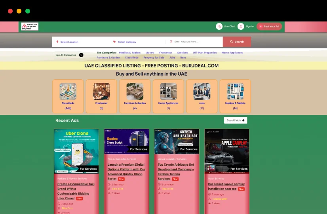Image resolution: width=327 pixels, height=214 pixels.
Task: Open Home Appliances top category link
Action: click(232, 53)
